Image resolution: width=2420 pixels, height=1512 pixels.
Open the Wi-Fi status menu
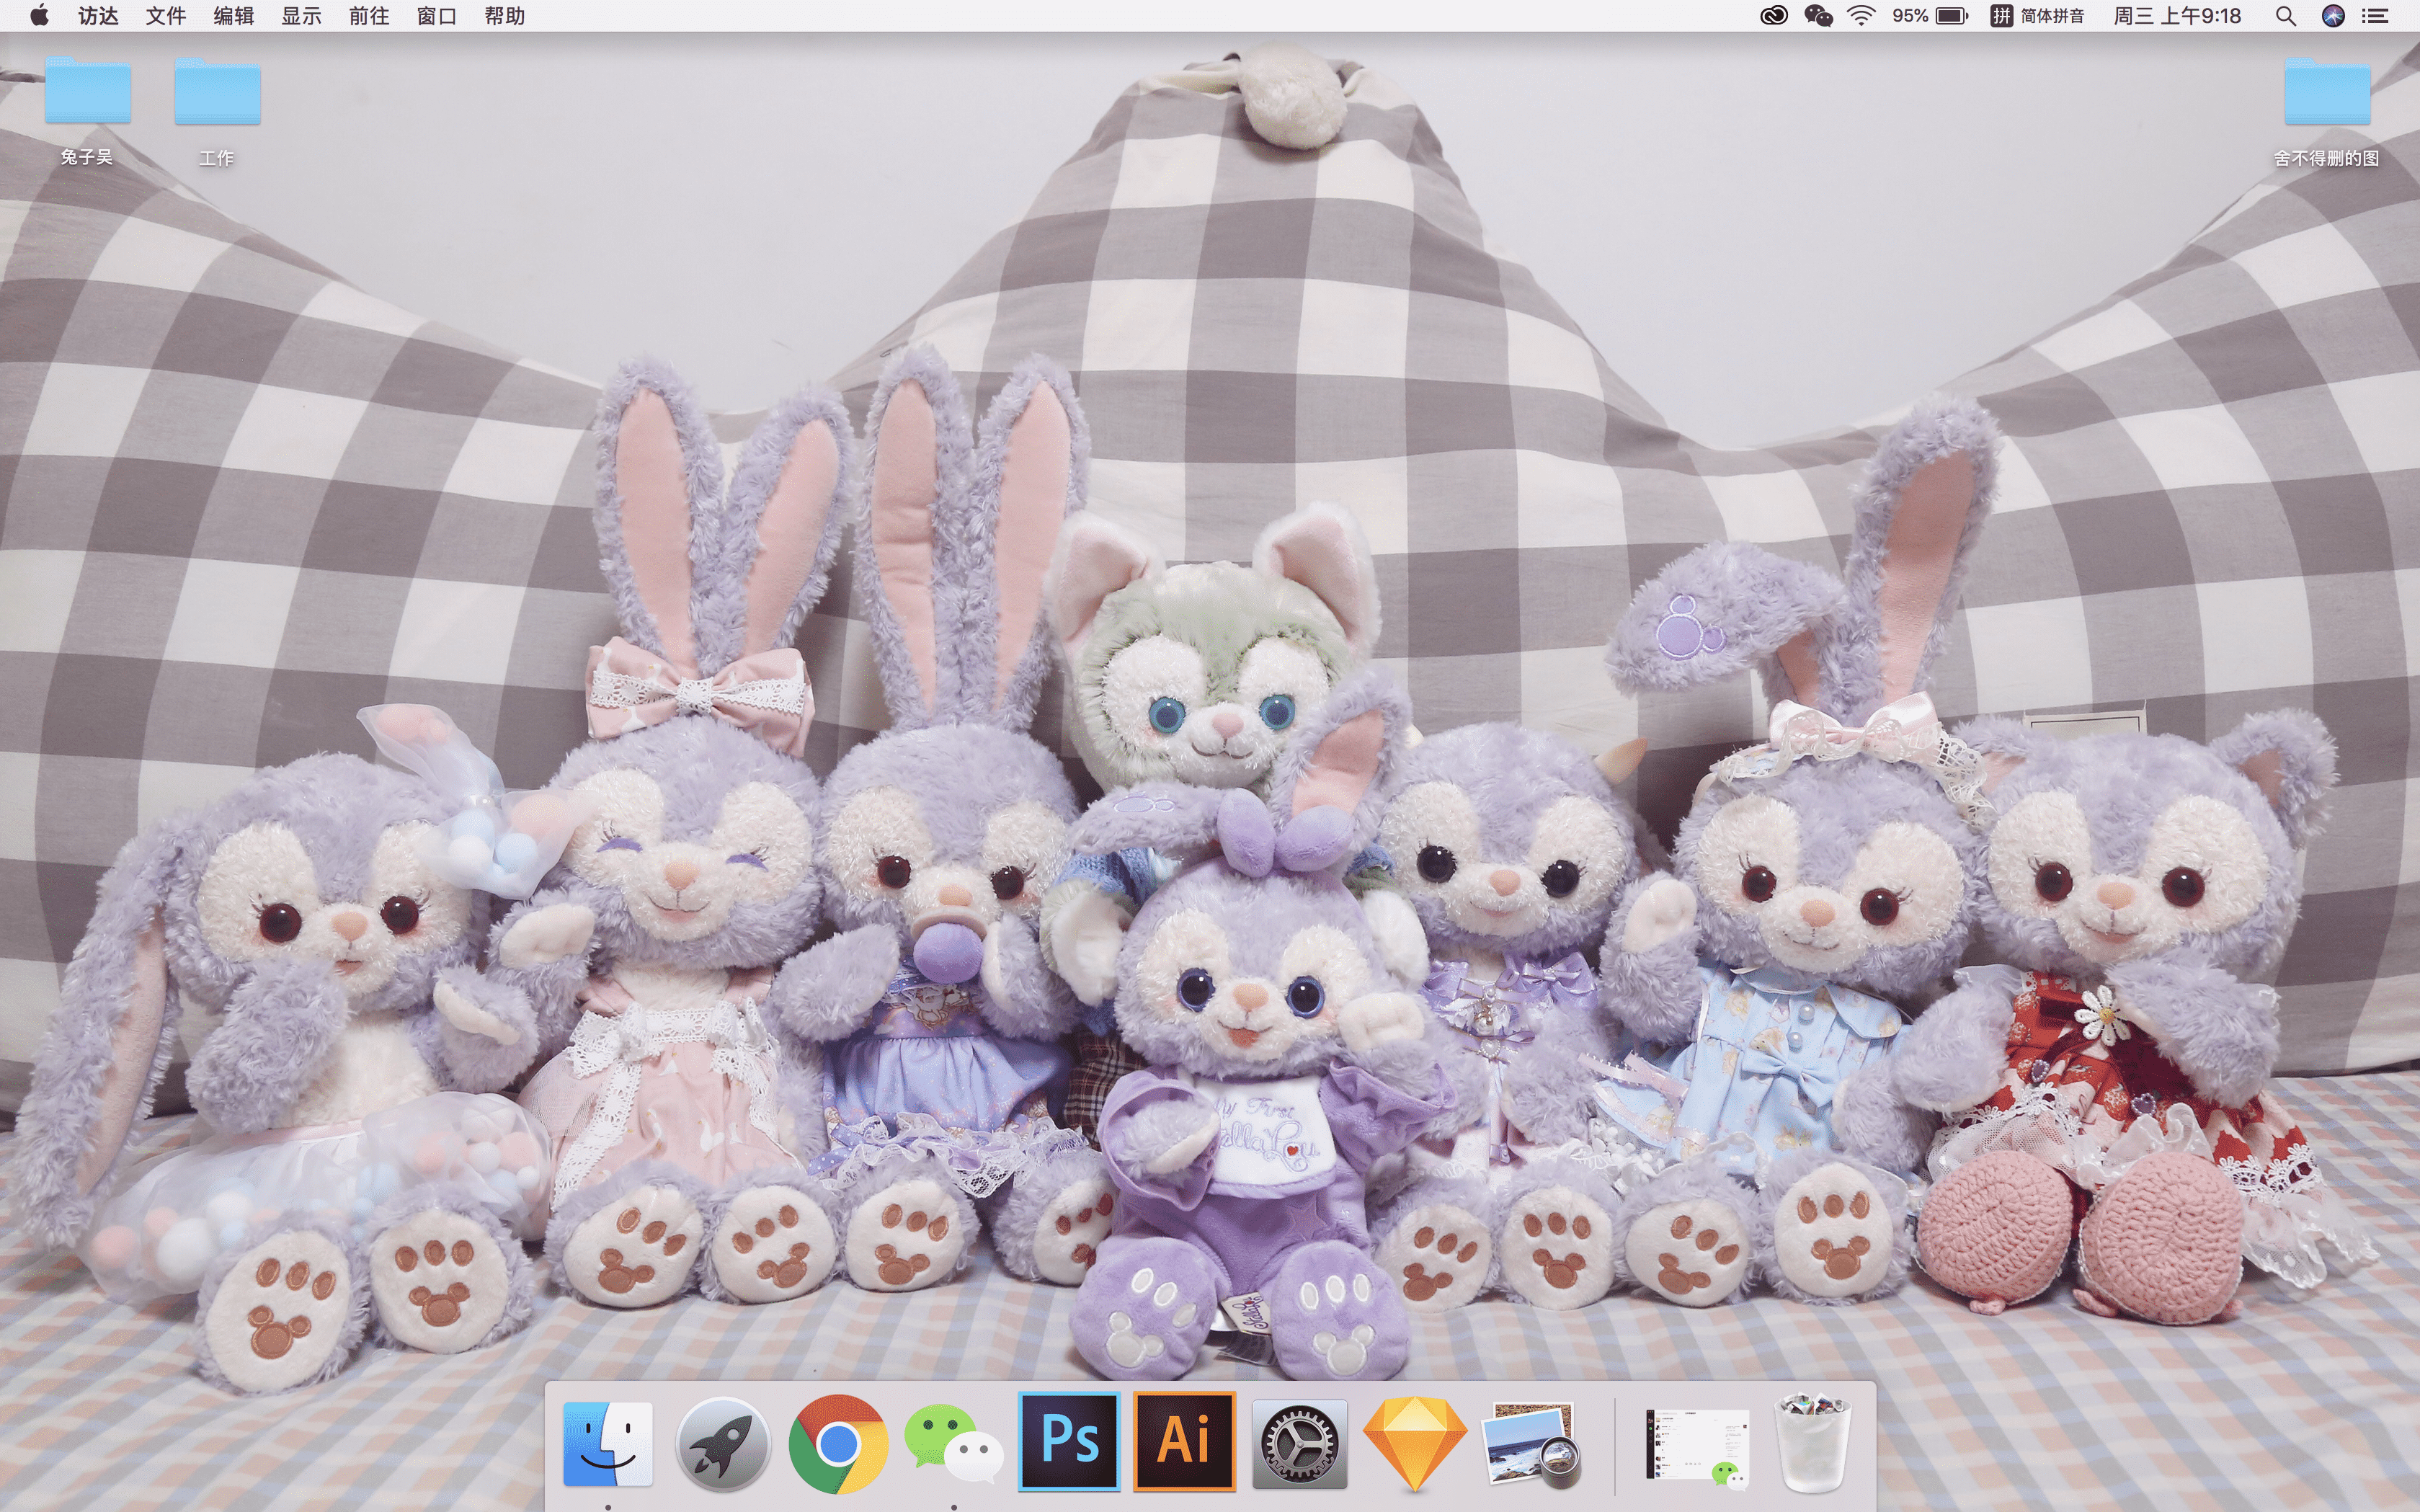coord(1861,16)
